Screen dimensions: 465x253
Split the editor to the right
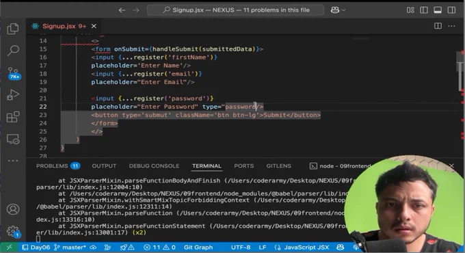438,26
